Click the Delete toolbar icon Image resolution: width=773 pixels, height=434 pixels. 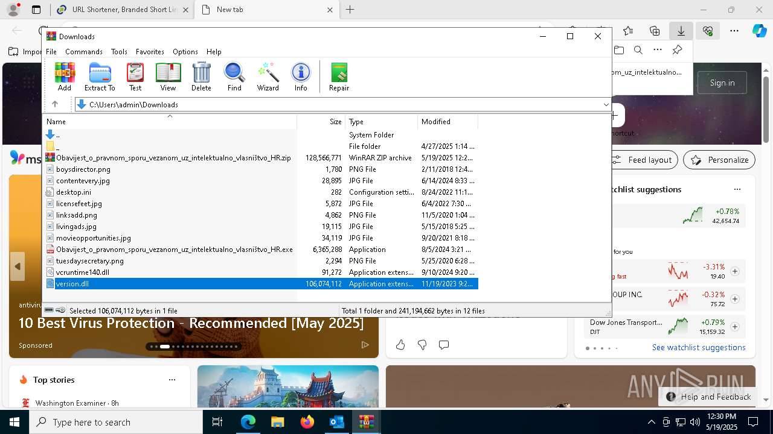[201, 77]
